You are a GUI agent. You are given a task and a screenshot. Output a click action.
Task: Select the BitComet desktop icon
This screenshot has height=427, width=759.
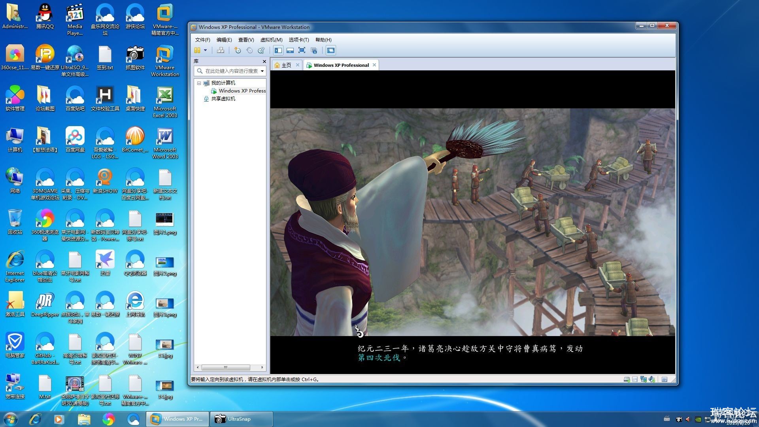pyautogui.click(x=135, y=140)
